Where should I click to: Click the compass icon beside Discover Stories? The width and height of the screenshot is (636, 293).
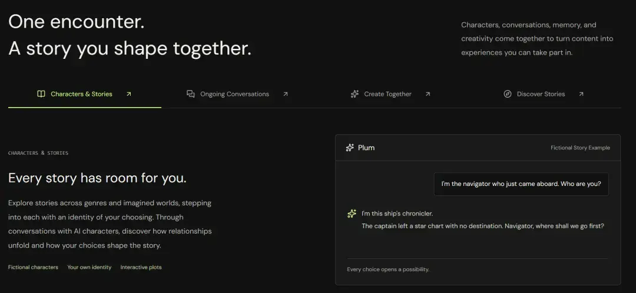[508, 94]
